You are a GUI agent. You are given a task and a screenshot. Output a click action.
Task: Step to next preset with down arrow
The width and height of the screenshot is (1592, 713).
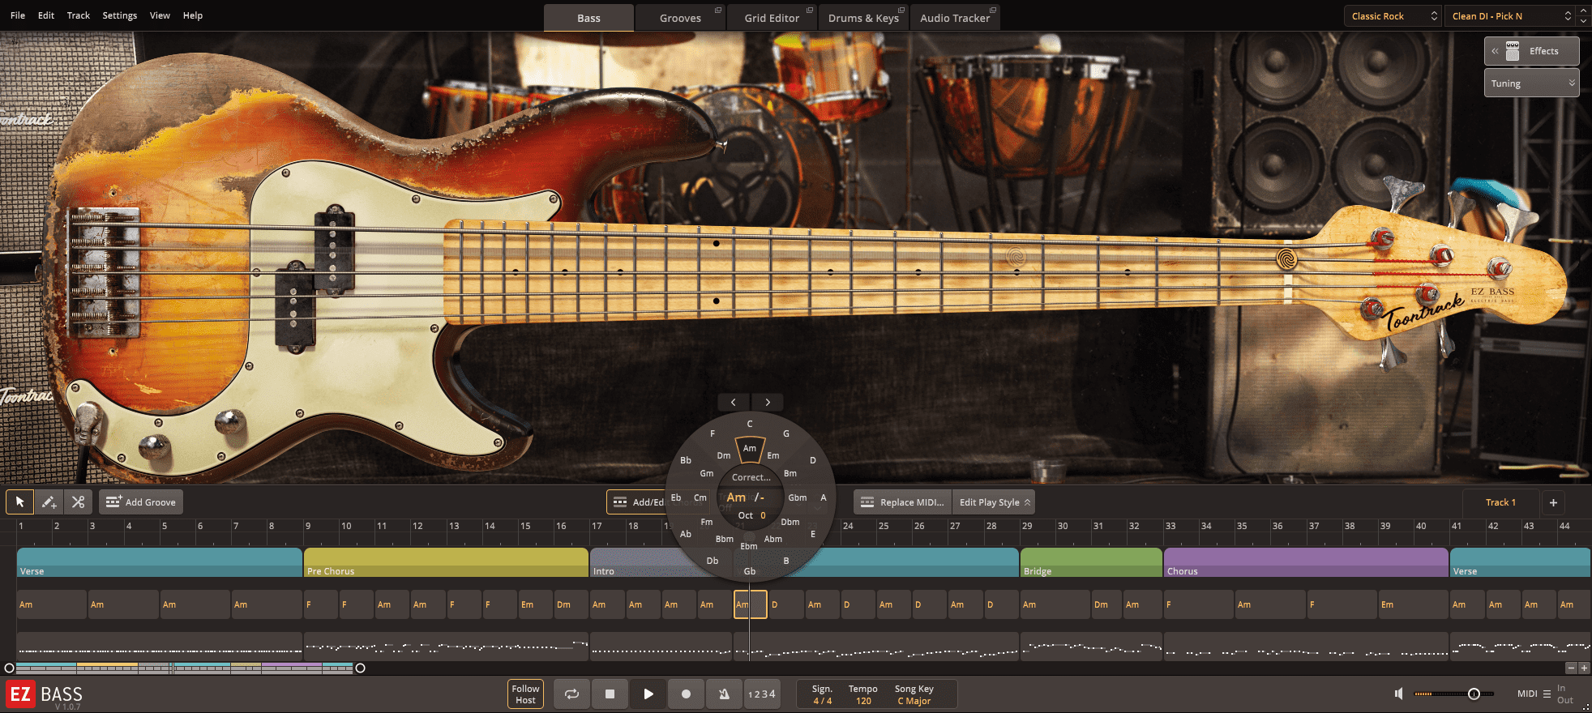pyautogui.click(x=1584, y=21)
